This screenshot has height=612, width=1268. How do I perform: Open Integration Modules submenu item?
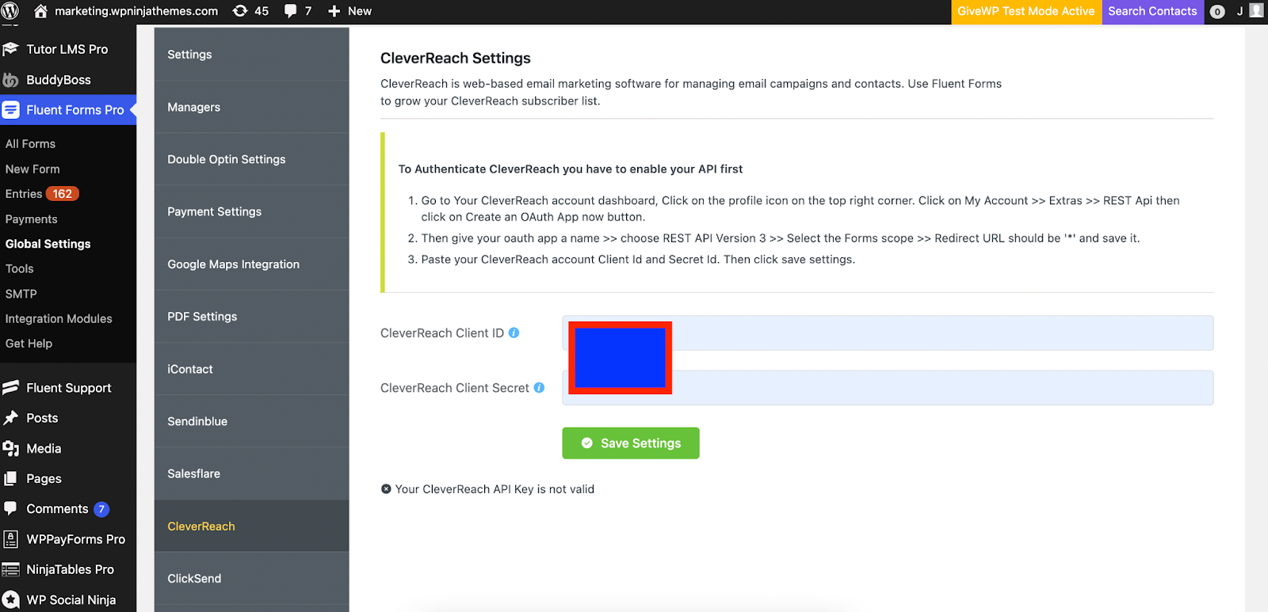pos(59,319)
